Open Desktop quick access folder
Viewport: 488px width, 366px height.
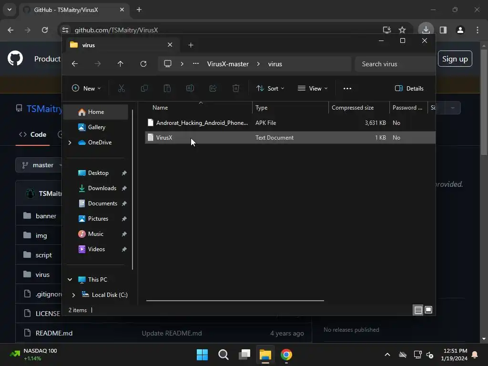96,173
